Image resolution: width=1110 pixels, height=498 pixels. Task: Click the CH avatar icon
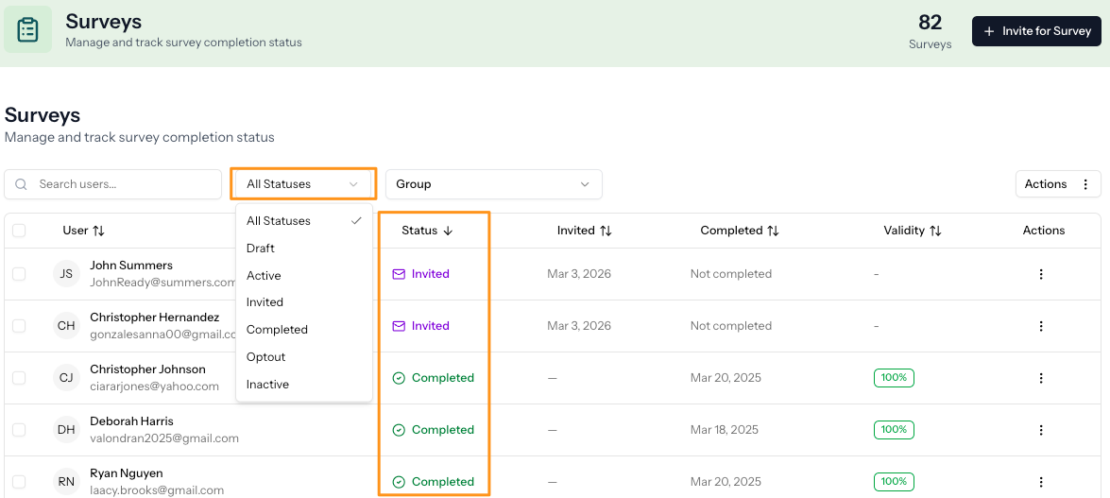point(66,326)
